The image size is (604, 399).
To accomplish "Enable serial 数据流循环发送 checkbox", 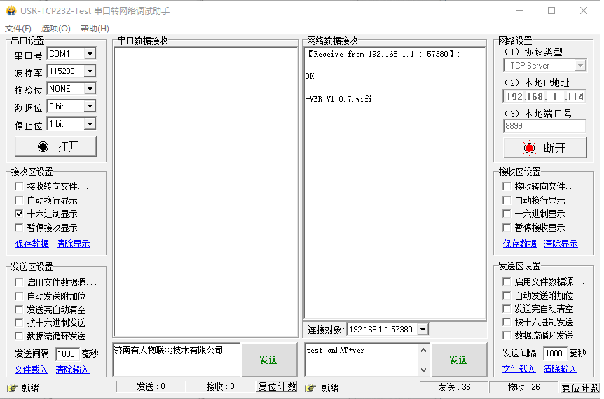I will coord(19,336).
